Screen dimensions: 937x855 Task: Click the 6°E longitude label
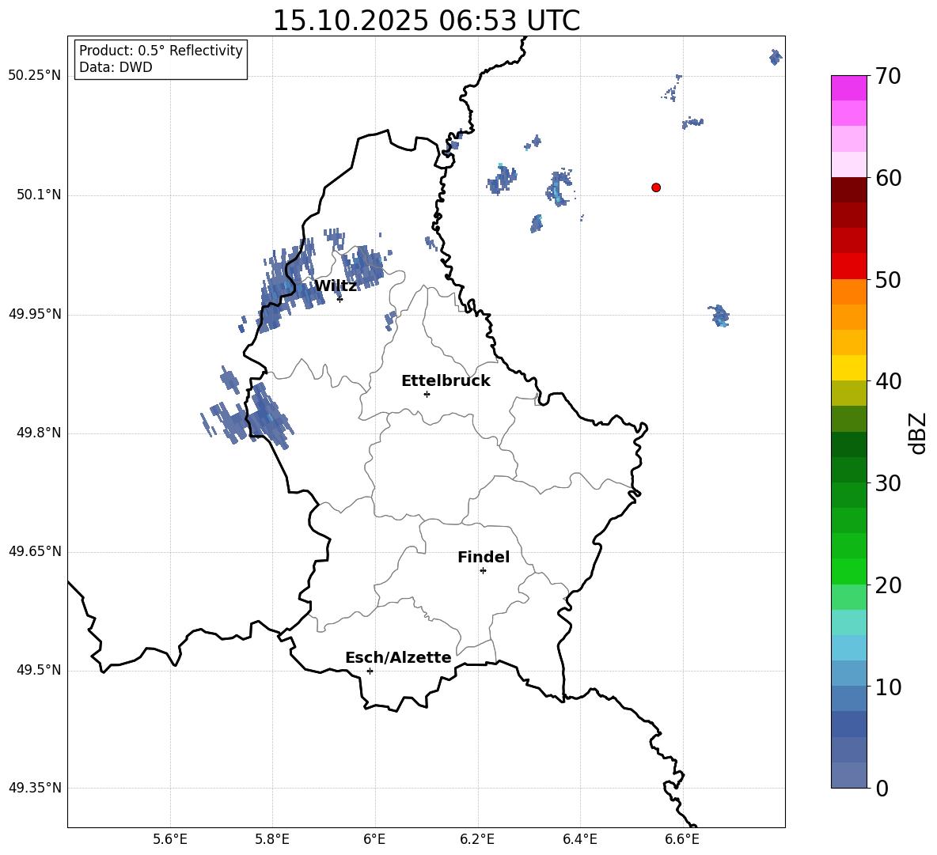click(374, 839)
